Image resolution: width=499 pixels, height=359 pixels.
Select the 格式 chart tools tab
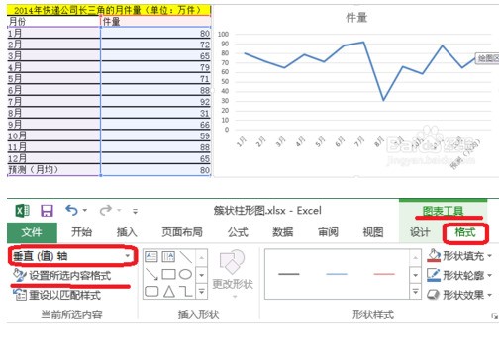[465, 232]
